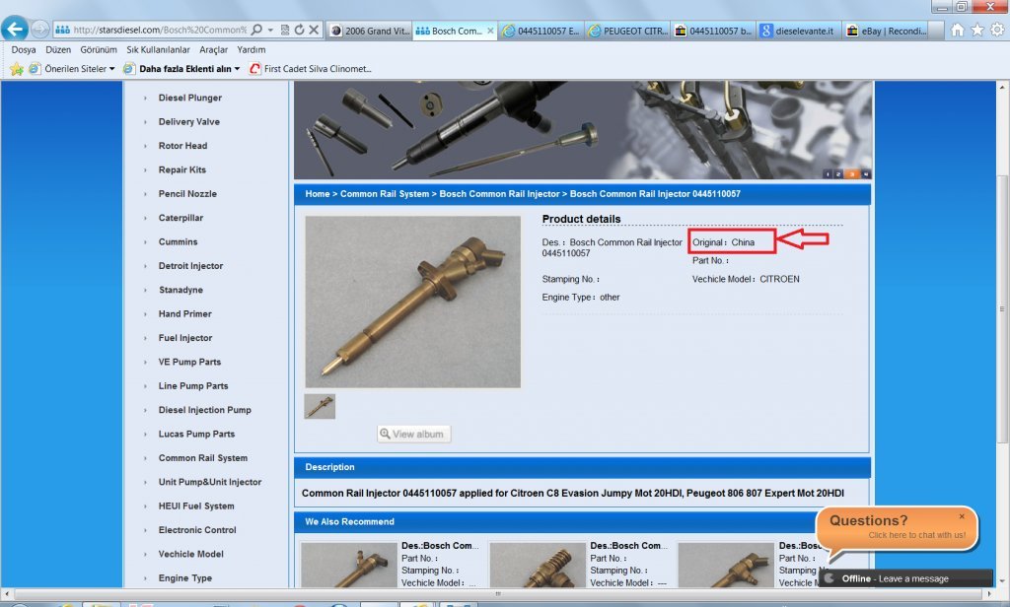
Task: Open the Cummins category
Action: coord(178,242)
